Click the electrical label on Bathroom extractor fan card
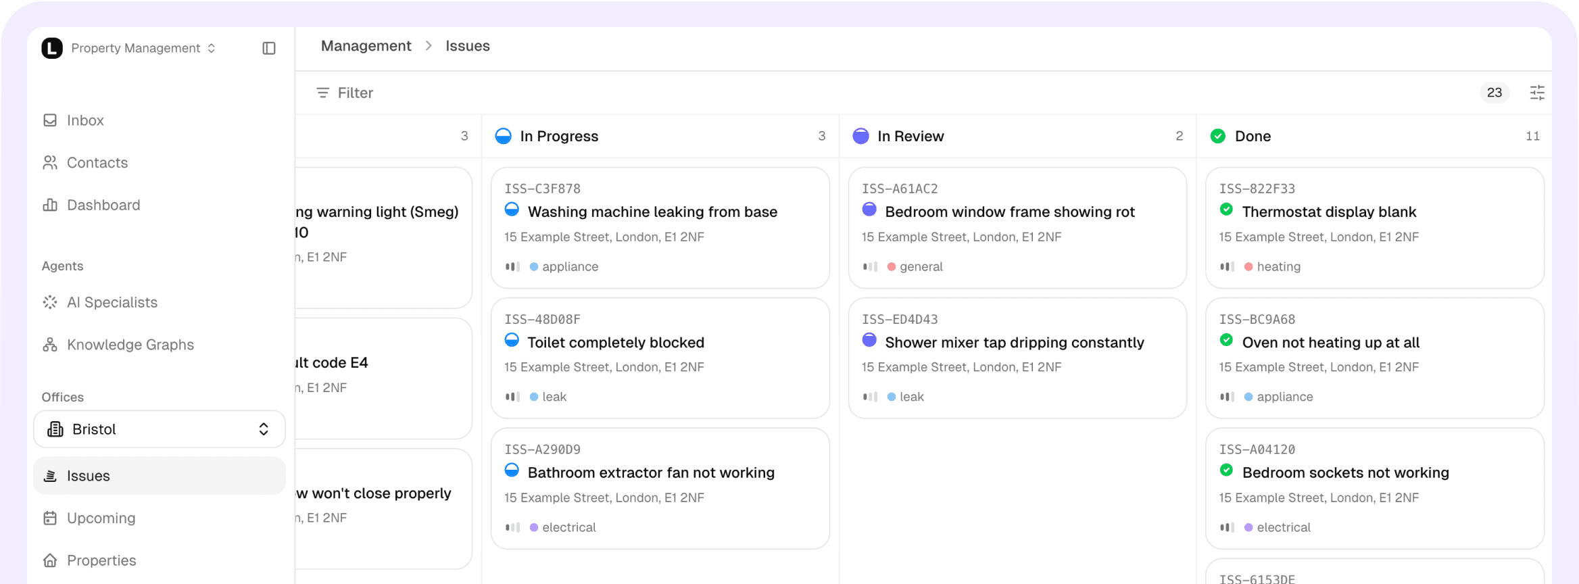The width and height of the screenshot is (1579, 584). (568, 527)
